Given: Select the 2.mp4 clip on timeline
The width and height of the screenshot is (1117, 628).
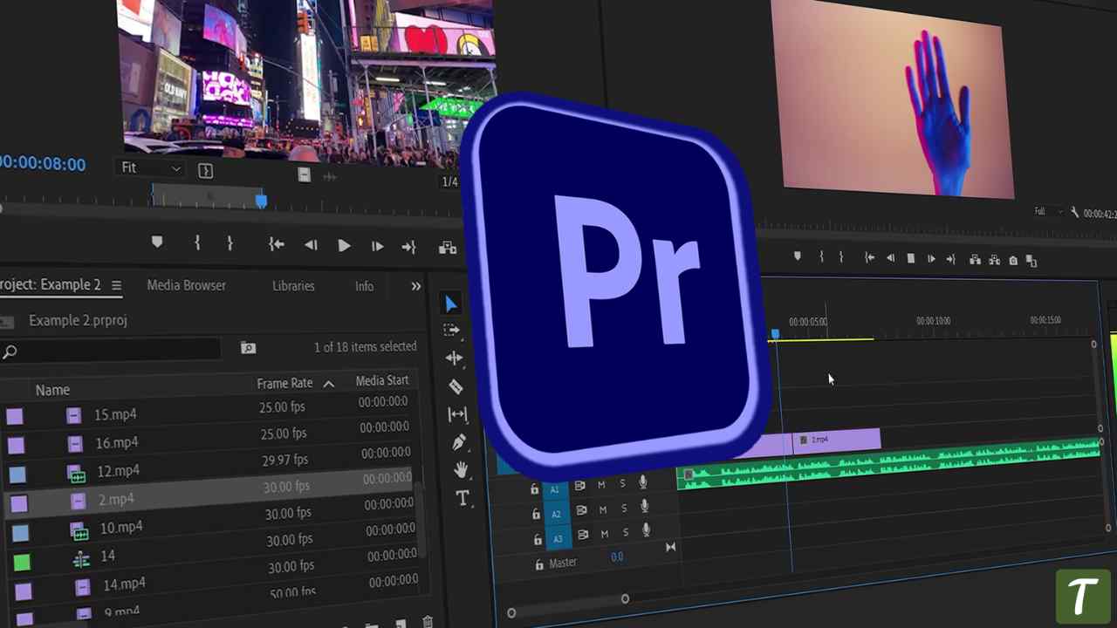Looking at the screenshot, I should [836, 440].
